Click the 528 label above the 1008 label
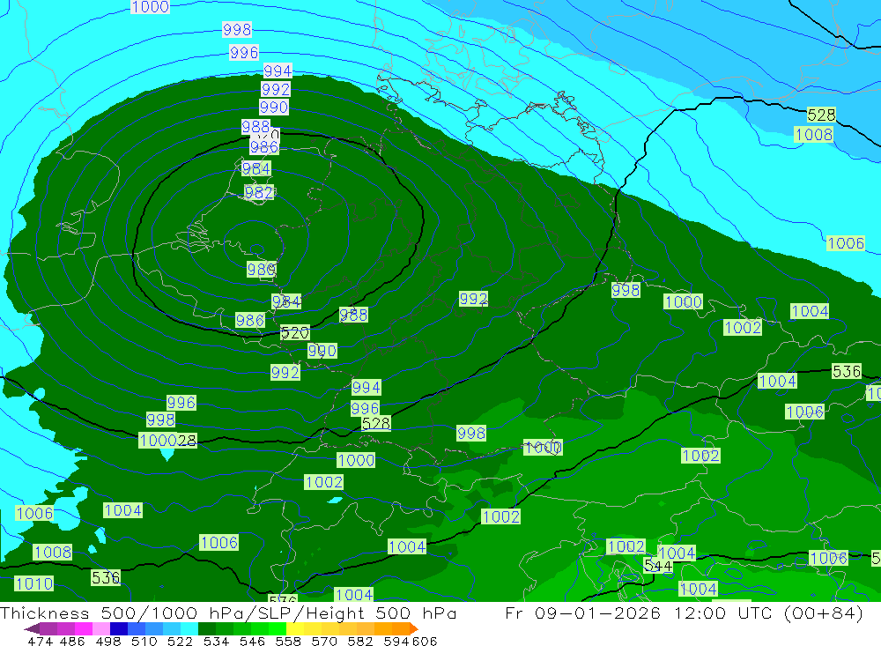Screen dimensions: 881x646 tap(821, 115)
